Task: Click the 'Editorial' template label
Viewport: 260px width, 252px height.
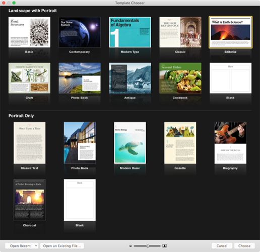Action: click(230, 52)
